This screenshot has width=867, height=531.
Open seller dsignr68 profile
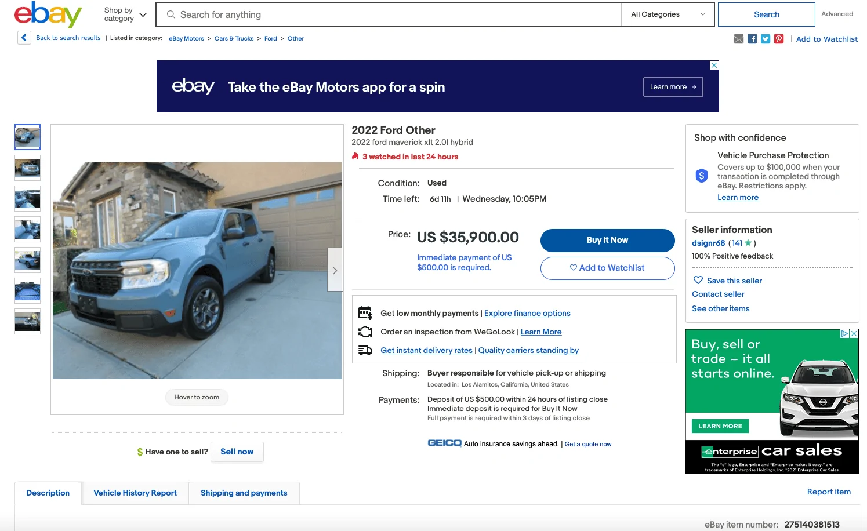coord(708,243)
